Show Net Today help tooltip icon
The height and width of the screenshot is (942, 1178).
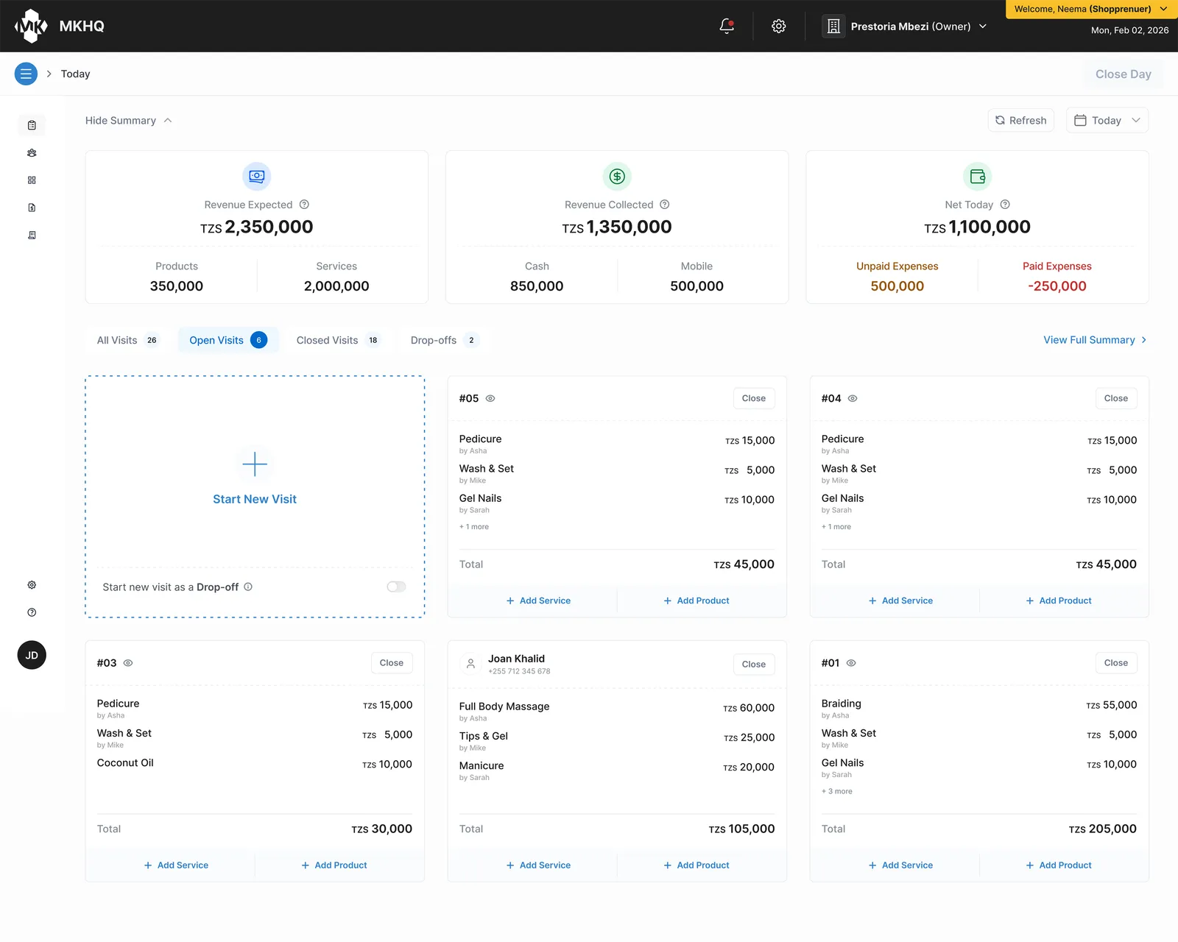(x=1005, y=205)
